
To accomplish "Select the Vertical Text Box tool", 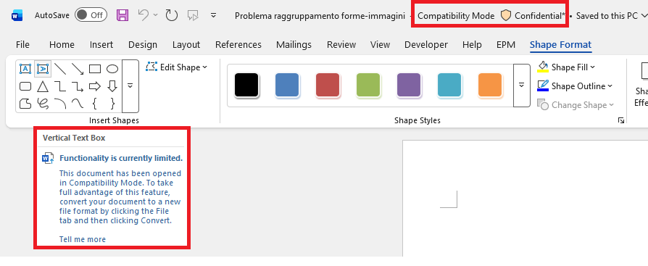I will (x=43, y=69).
